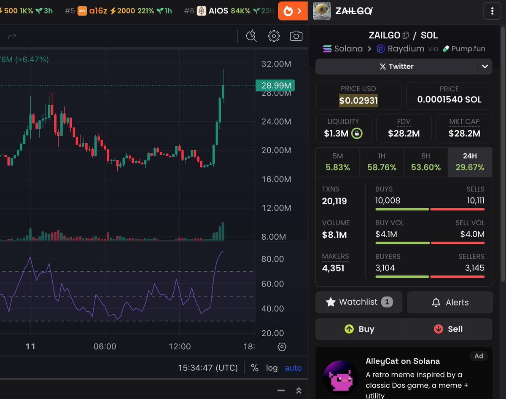Click the liquidity lock icon
Viewport: 506px width, 399px height.
pyautogui.click(x=357, y=134)
